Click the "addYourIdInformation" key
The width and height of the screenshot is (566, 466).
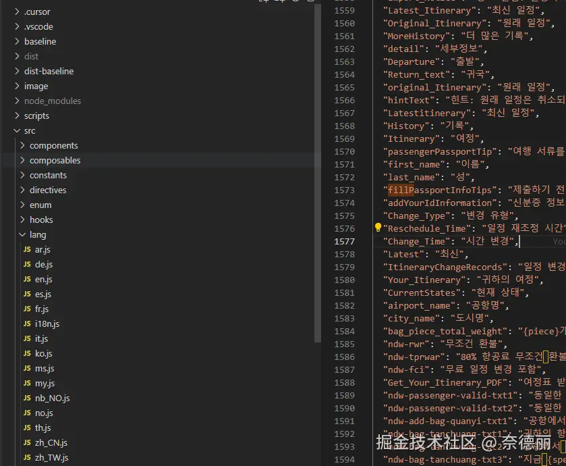point(440,203)
